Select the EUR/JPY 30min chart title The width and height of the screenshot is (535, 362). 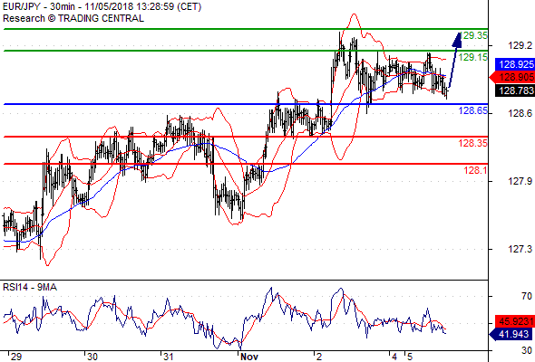(x=102, y=6)
